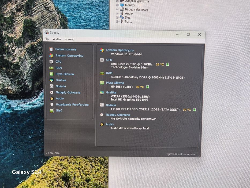Click the Grafika monitor icon in summary panel

[102, 92]
